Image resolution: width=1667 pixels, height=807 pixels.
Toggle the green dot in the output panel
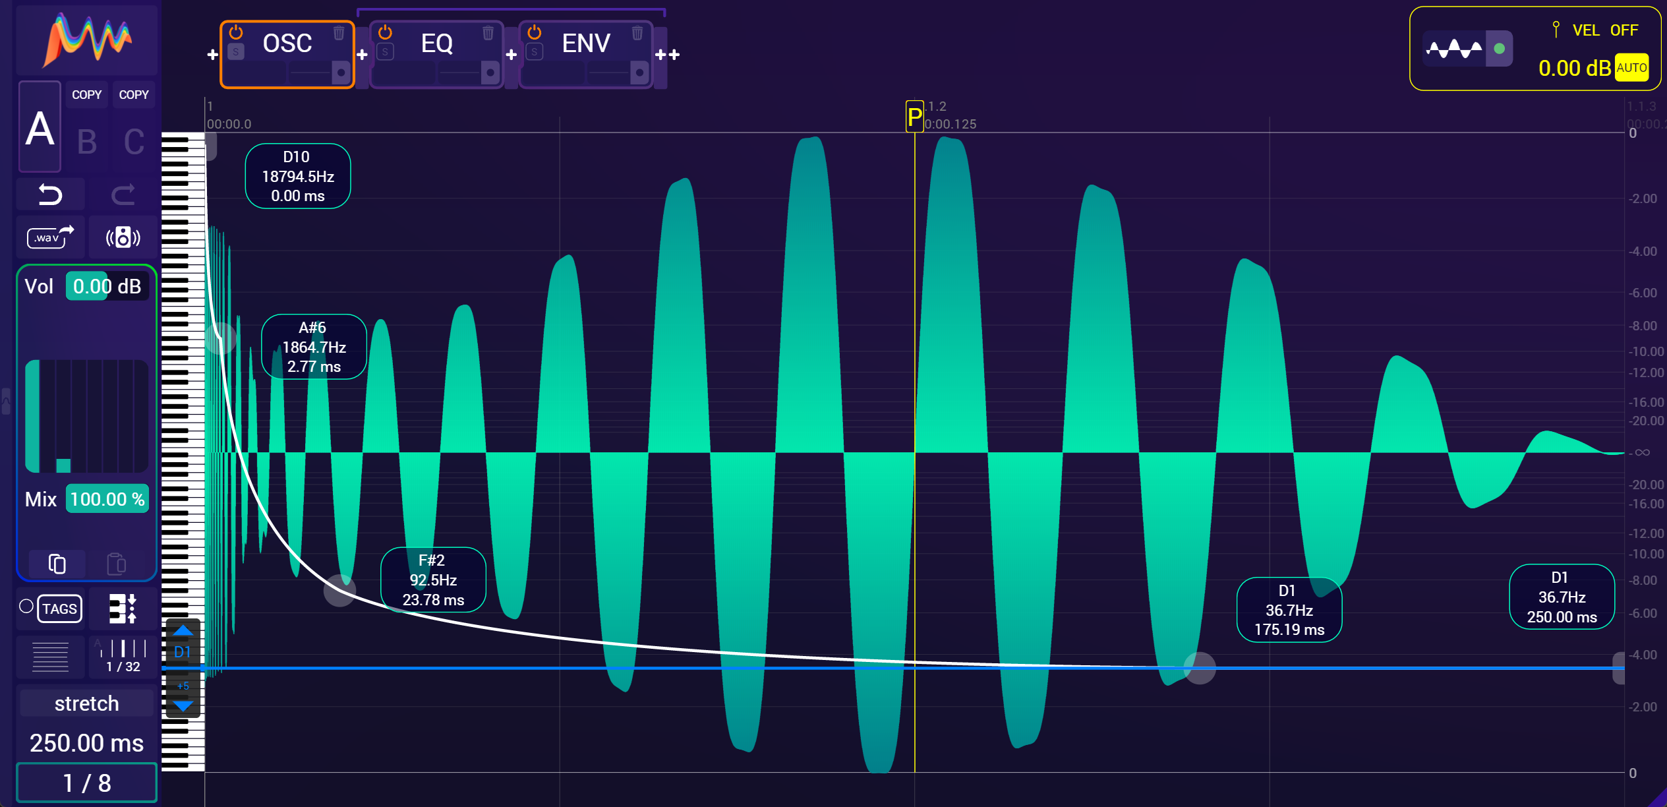point(1500,49)
